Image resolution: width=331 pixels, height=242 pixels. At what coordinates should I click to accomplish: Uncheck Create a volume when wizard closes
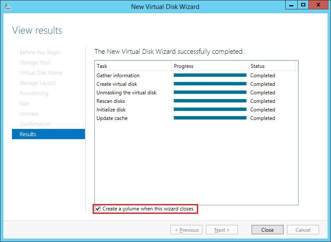[x=98, y=209]
